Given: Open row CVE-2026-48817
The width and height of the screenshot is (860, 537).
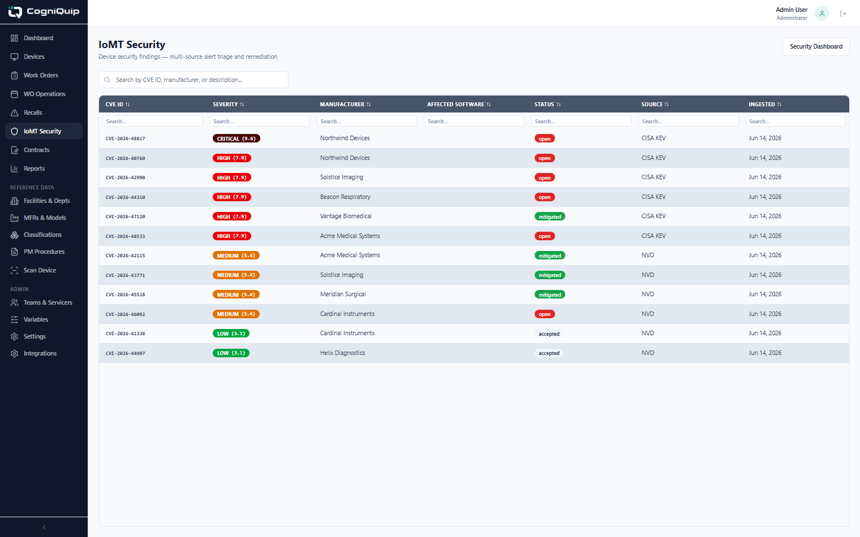Looking at the screenshot, I should (474, 138).
